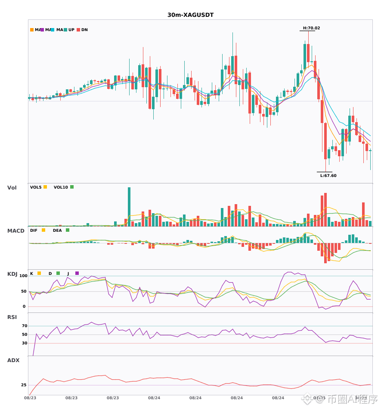Viewport: 381px width, 410px height.
Task: Select the cyan MA legend swatch
Action: click(53, 30)
